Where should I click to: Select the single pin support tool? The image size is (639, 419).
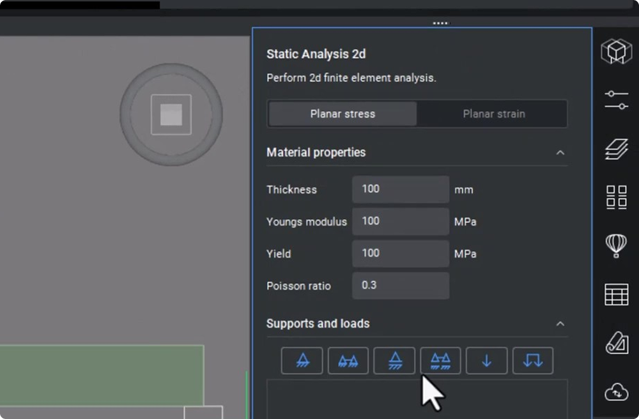(302, 360)
